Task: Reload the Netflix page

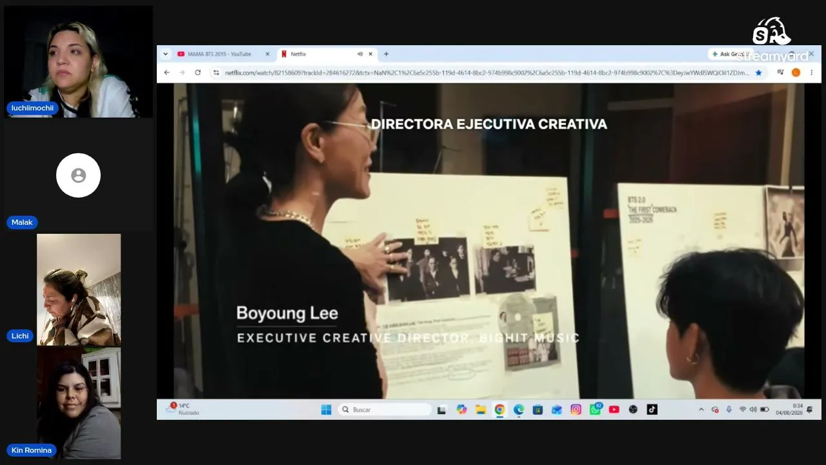Action: pos(197,73)
